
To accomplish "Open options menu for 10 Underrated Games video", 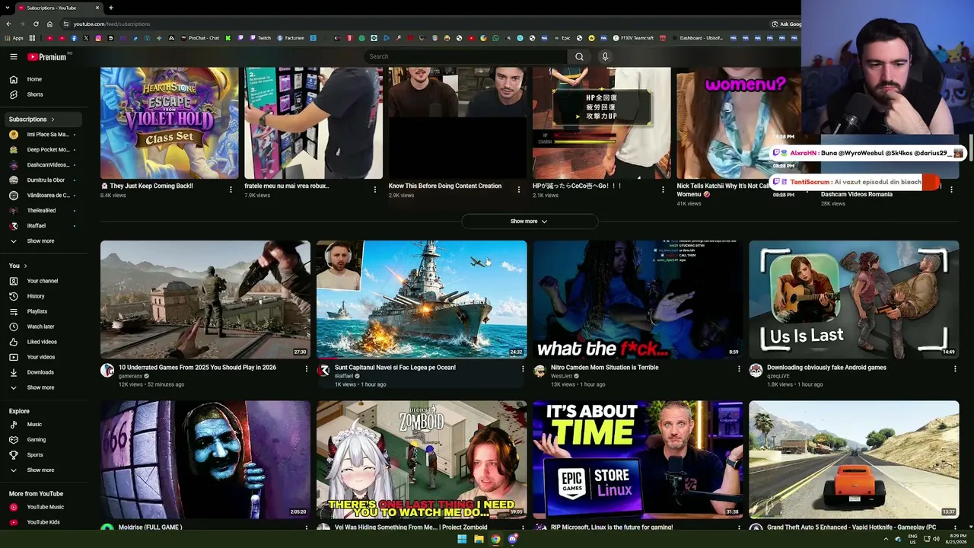I will (307, 368).
